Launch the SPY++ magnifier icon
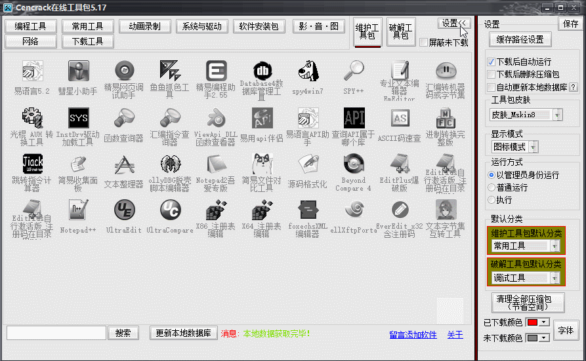586x361 pixels. [354, 71]
